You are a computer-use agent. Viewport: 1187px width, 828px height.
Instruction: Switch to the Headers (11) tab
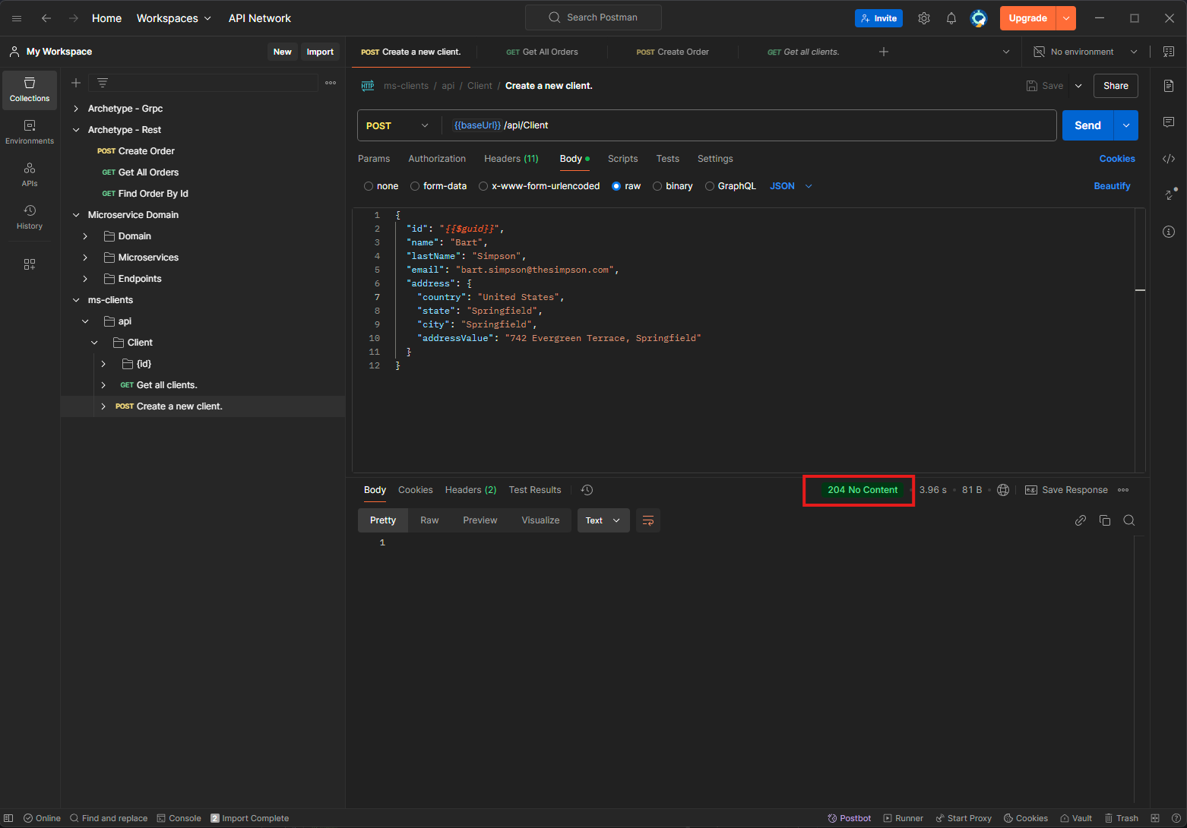pyautogui.click(x=511, y=159)
